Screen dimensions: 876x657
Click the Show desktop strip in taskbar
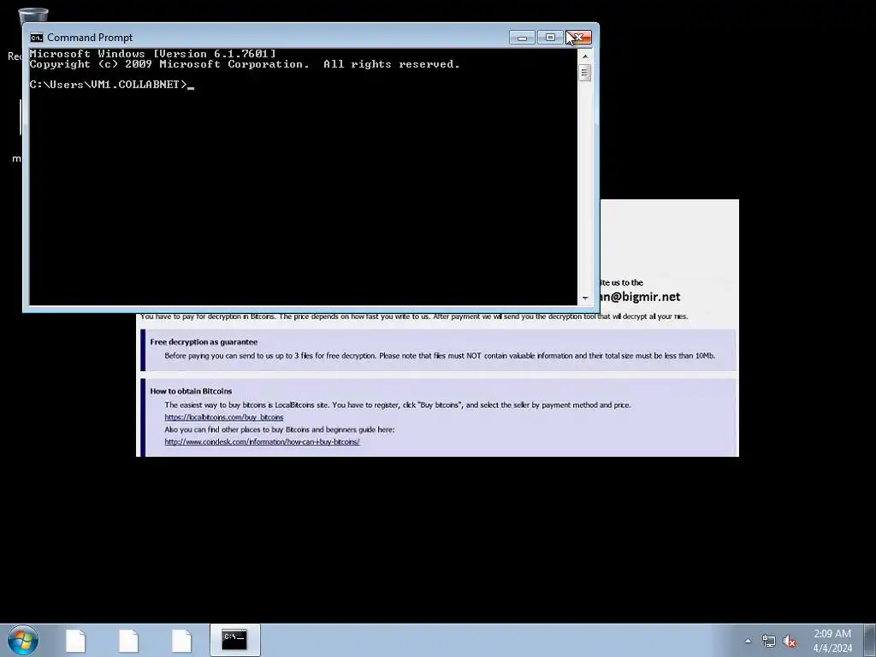click(x=870, y=640)
